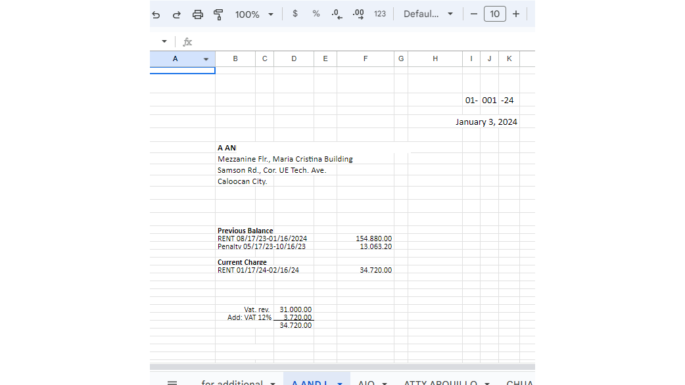Click the amount 154,880.00
Viewport: 685px width, 385px height.
point(373,238)
